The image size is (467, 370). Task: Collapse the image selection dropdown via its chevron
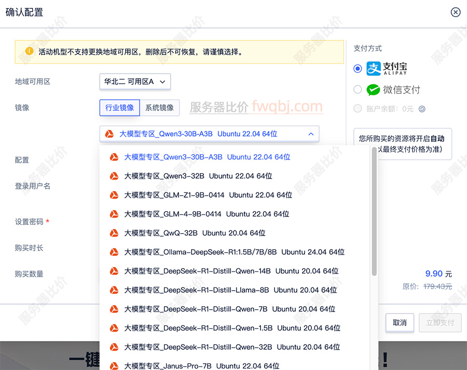[x=311, y=133]
